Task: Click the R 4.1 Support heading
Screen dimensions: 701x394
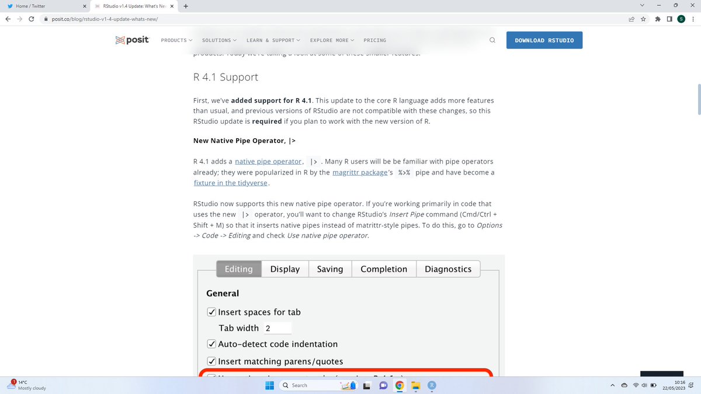Action: [x=225, y=77]
